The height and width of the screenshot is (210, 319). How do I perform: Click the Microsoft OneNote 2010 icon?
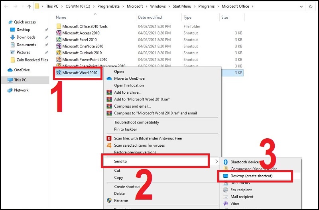coord(59,46)
